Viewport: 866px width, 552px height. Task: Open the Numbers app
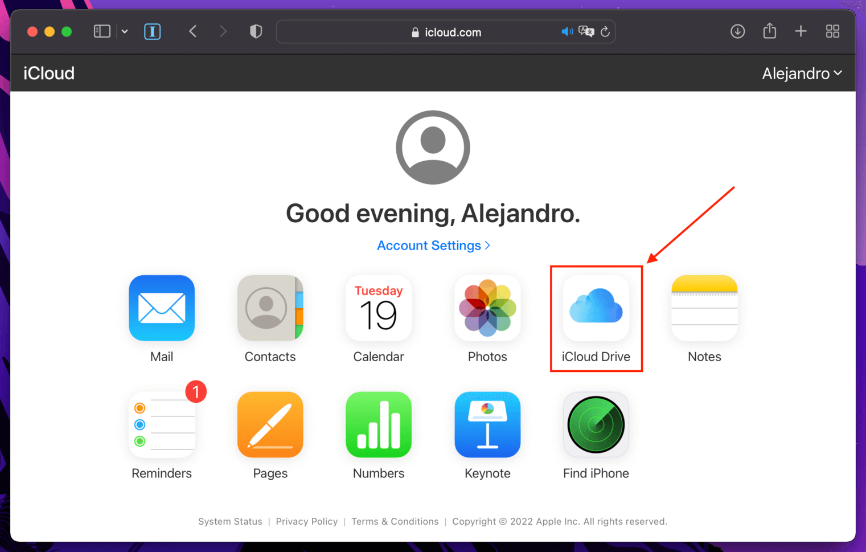[x=379, y=424]
